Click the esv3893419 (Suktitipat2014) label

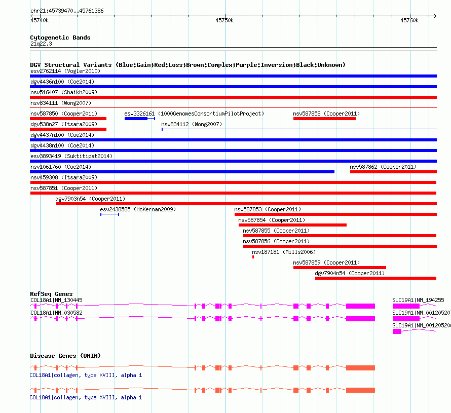pos(71,156)
